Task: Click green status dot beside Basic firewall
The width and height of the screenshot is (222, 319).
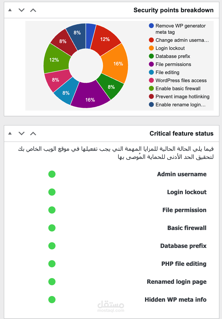Action: pyautogui.click(x=52, y=228)
